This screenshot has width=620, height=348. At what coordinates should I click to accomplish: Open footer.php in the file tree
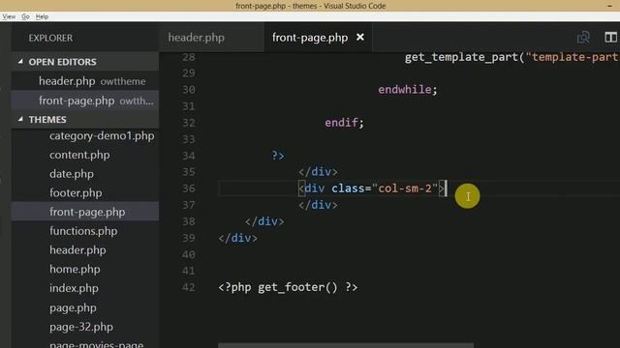tap(76, 193)
